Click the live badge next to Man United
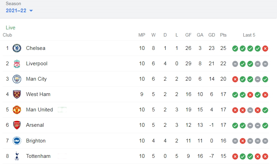Image resolution: width=277 pixels, height=164 pixels. point(62,110)
